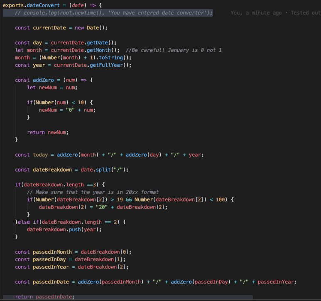Click 'passedInYear' in its const declaration

pyautogui.click(x=51, y=267)
